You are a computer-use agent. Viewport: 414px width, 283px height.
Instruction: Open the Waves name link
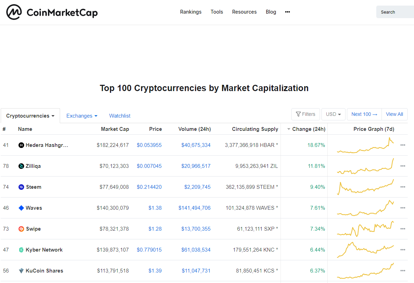pos(34,208)
